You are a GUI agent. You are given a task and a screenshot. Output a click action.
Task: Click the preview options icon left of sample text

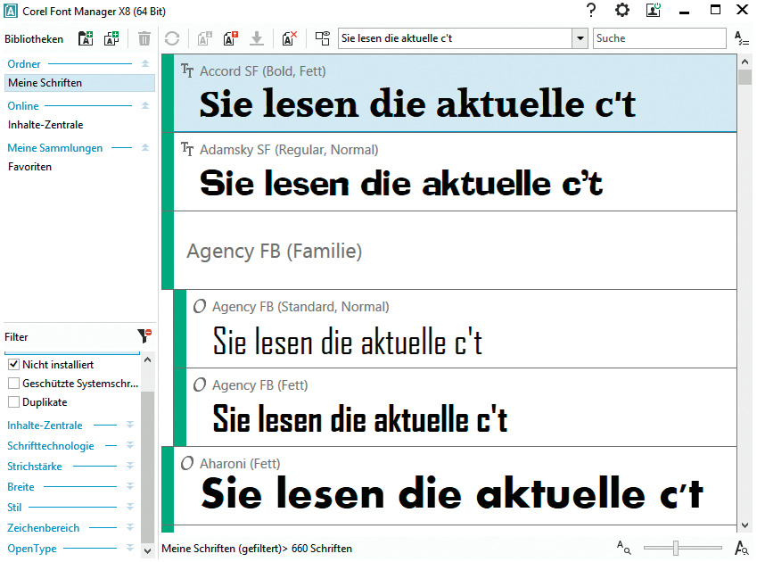pyautogui.click(x=323, y=38)
